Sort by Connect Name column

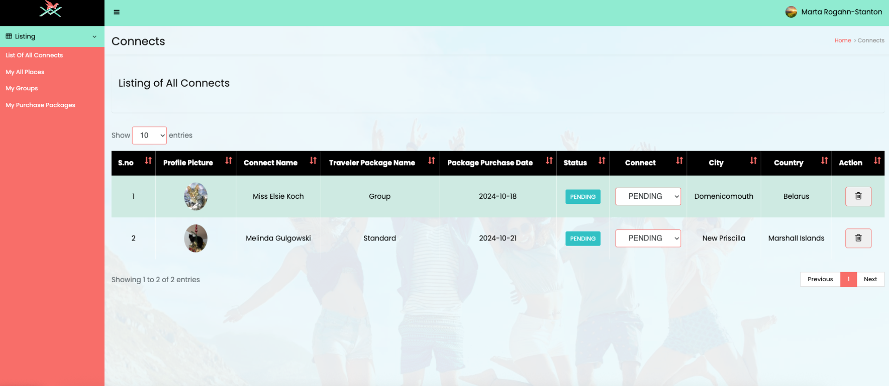(x=313, y=161)
